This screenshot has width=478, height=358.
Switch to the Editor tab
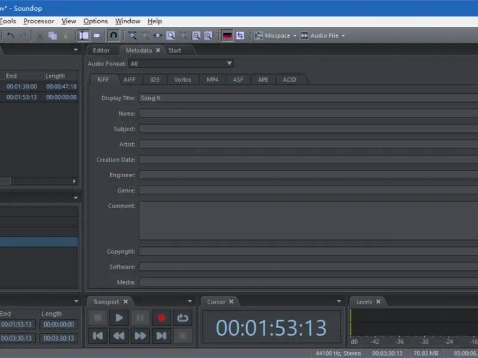101,51
